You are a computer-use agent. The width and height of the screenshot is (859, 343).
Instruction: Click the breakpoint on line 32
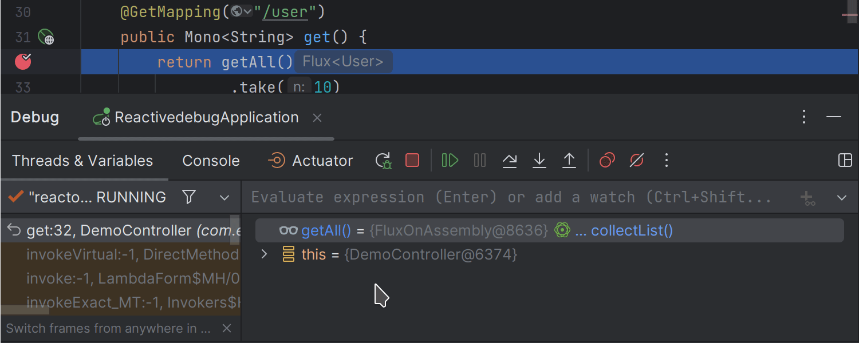coord(23,61)
